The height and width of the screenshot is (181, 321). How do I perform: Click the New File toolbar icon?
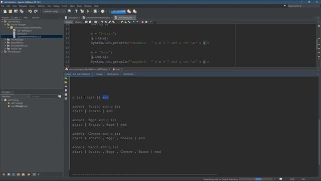tap(5, 12)
